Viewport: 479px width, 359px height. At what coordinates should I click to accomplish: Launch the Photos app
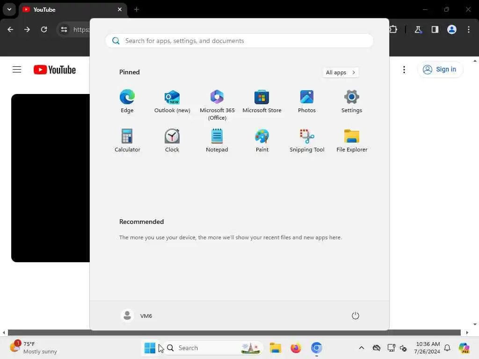coord(307,101)
